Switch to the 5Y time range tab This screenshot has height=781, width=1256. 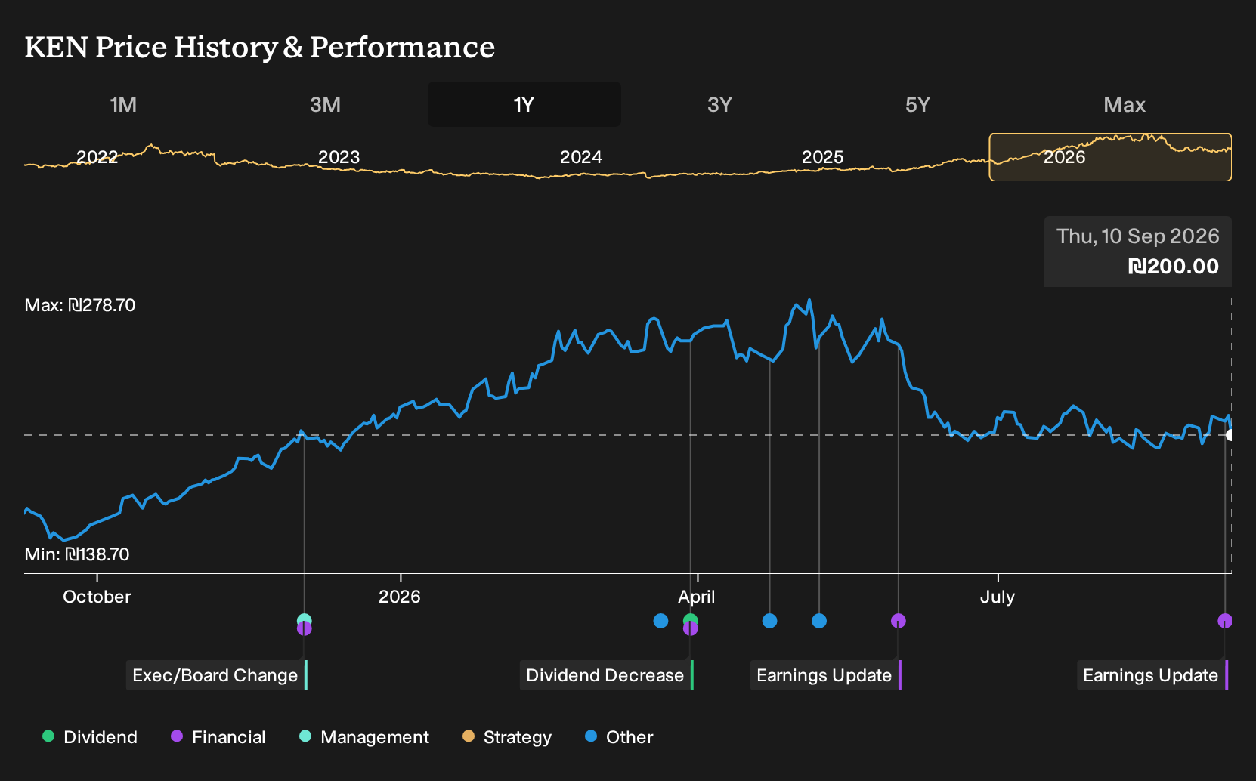[x=917, y=104]
